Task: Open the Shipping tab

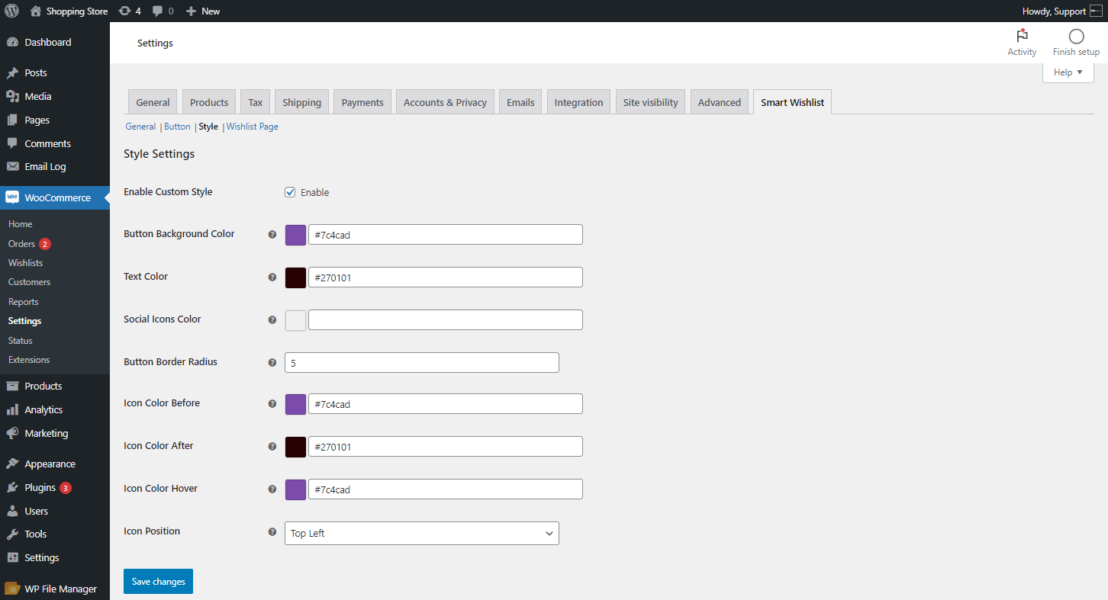Action: (301, 102)
